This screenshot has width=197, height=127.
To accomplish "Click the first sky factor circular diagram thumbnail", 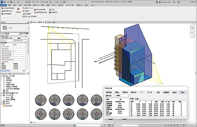I will pyautogui.click(x=41, y=100).
